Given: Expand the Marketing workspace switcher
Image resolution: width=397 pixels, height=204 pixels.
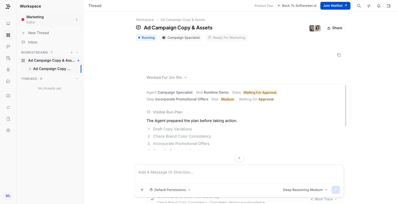Looking at the screenshot, I should tap(50, 20).
